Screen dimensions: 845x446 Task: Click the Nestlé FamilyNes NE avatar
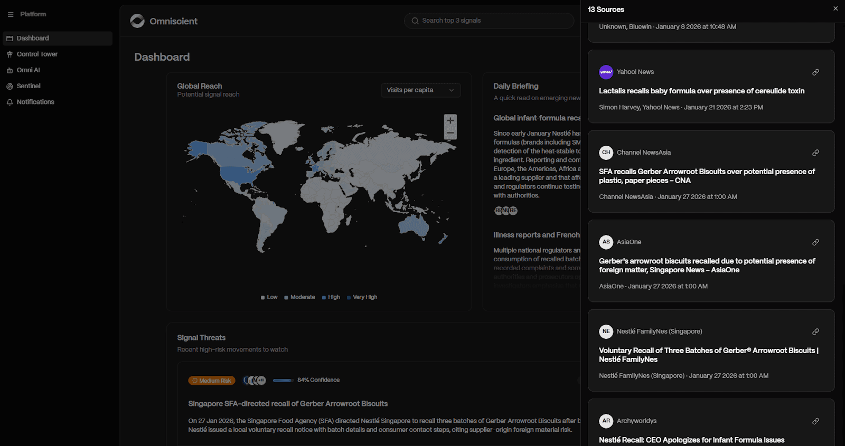coord(606,331)
